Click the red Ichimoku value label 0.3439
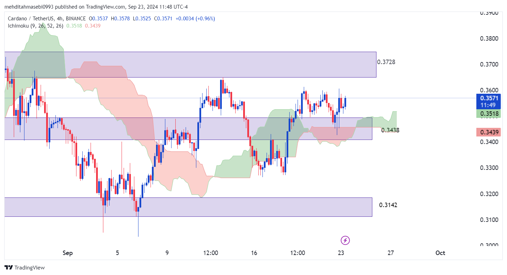 pyautogui.click(x=488, y=132)
